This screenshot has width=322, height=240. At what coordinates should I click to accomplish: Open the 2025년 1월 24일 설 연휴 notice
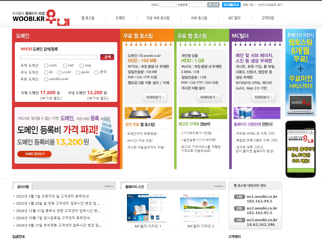point(58,204)
